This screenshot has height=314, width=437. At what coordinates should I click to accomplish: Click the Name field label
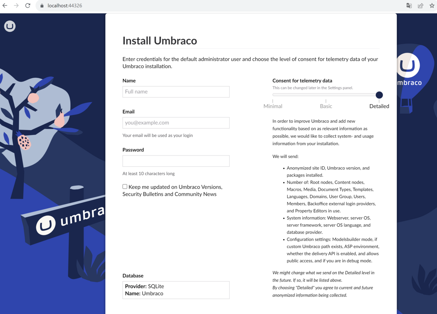click(x=129, y=81)
